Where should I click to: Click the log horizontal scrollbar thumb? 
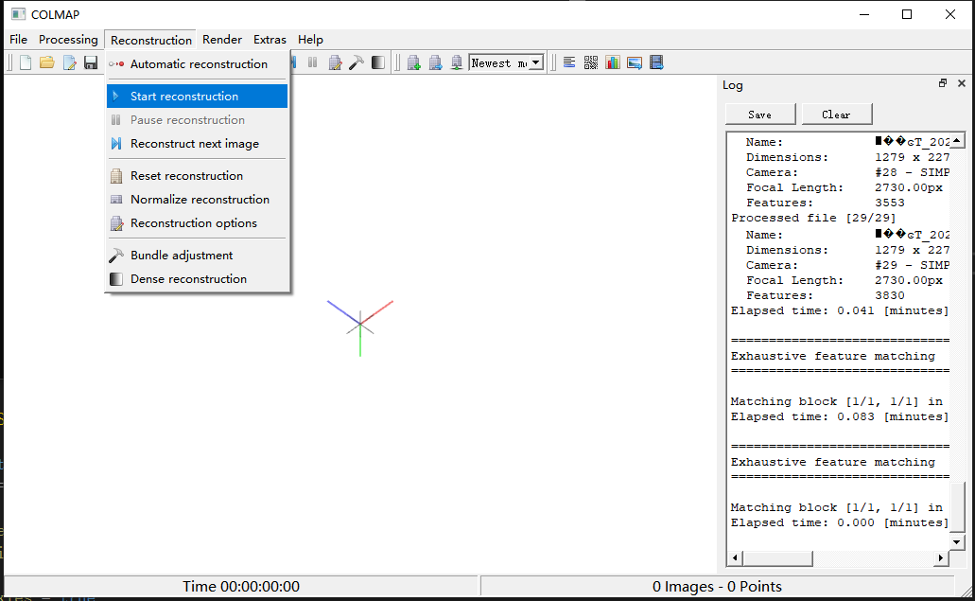tap(778, 558)
